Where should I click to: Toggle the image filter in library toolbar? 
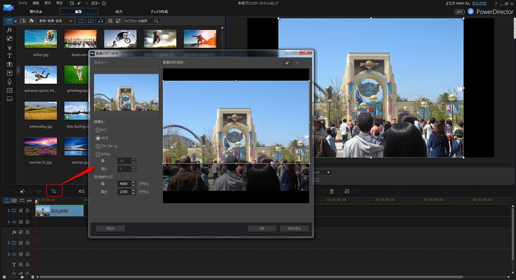tap(91, 21)
